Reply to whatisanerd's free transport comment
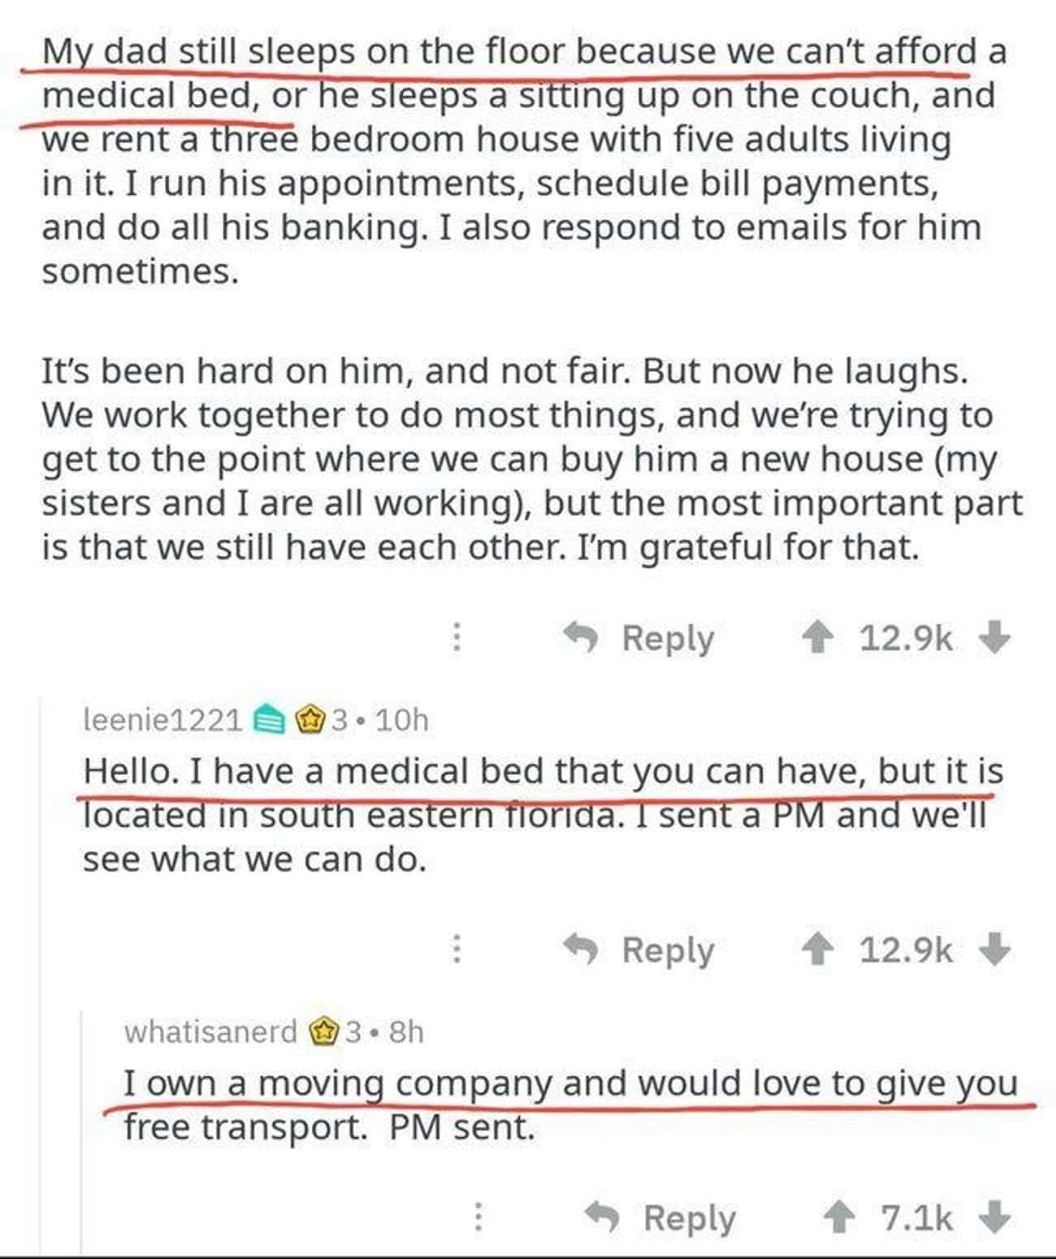1056x1259 pixels. coord(660,1218)
